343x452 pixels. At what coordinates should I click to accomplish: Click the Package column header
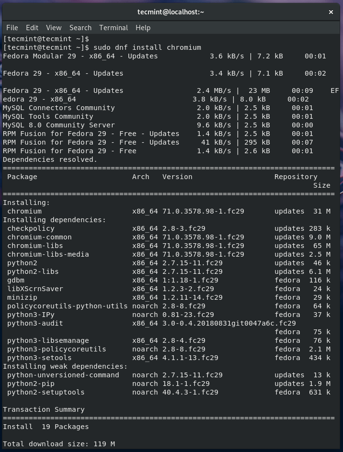click(22, 177)
